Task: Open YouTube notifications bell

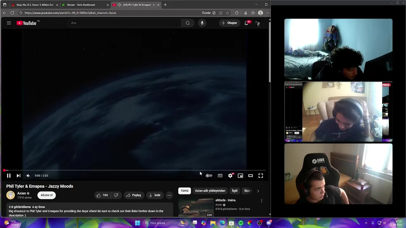Action: pos(246,23)
